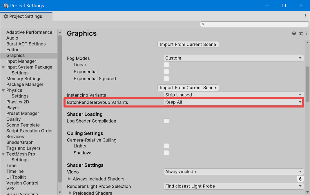
Task: Open the Instancing Variants dropdown
Action: [x=234, y=95]
